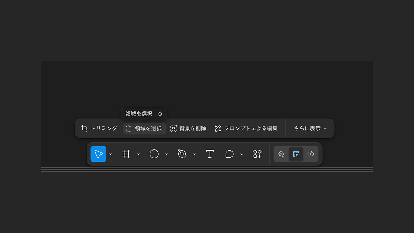Screen dimensions: 414x233
Task: Click the 背景を削除 button
Action: [x=188, y=128]
